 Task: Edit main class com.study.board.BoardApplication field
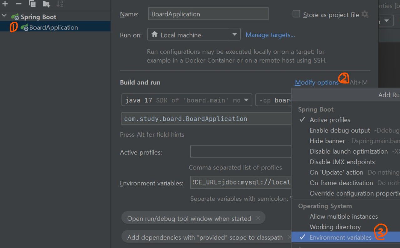(x=207, y=119)
